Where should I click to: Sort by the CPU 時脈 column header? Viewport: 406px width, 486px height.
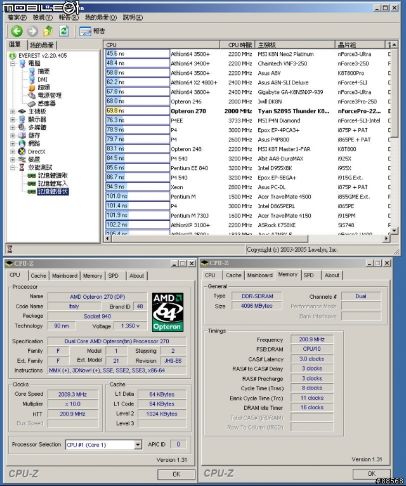(237, 45)
